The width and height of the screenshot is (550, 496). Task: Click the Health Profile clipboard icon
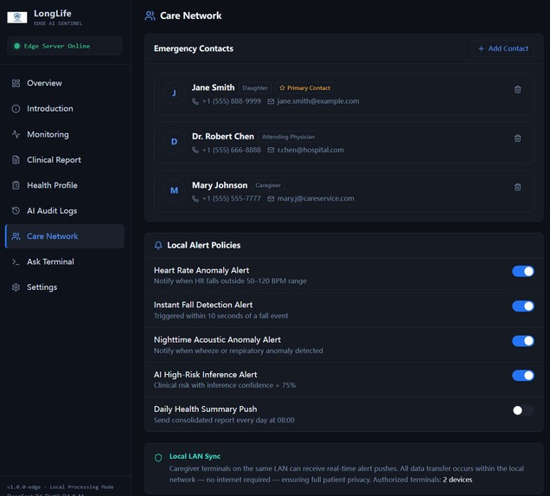tap(16, 185)
